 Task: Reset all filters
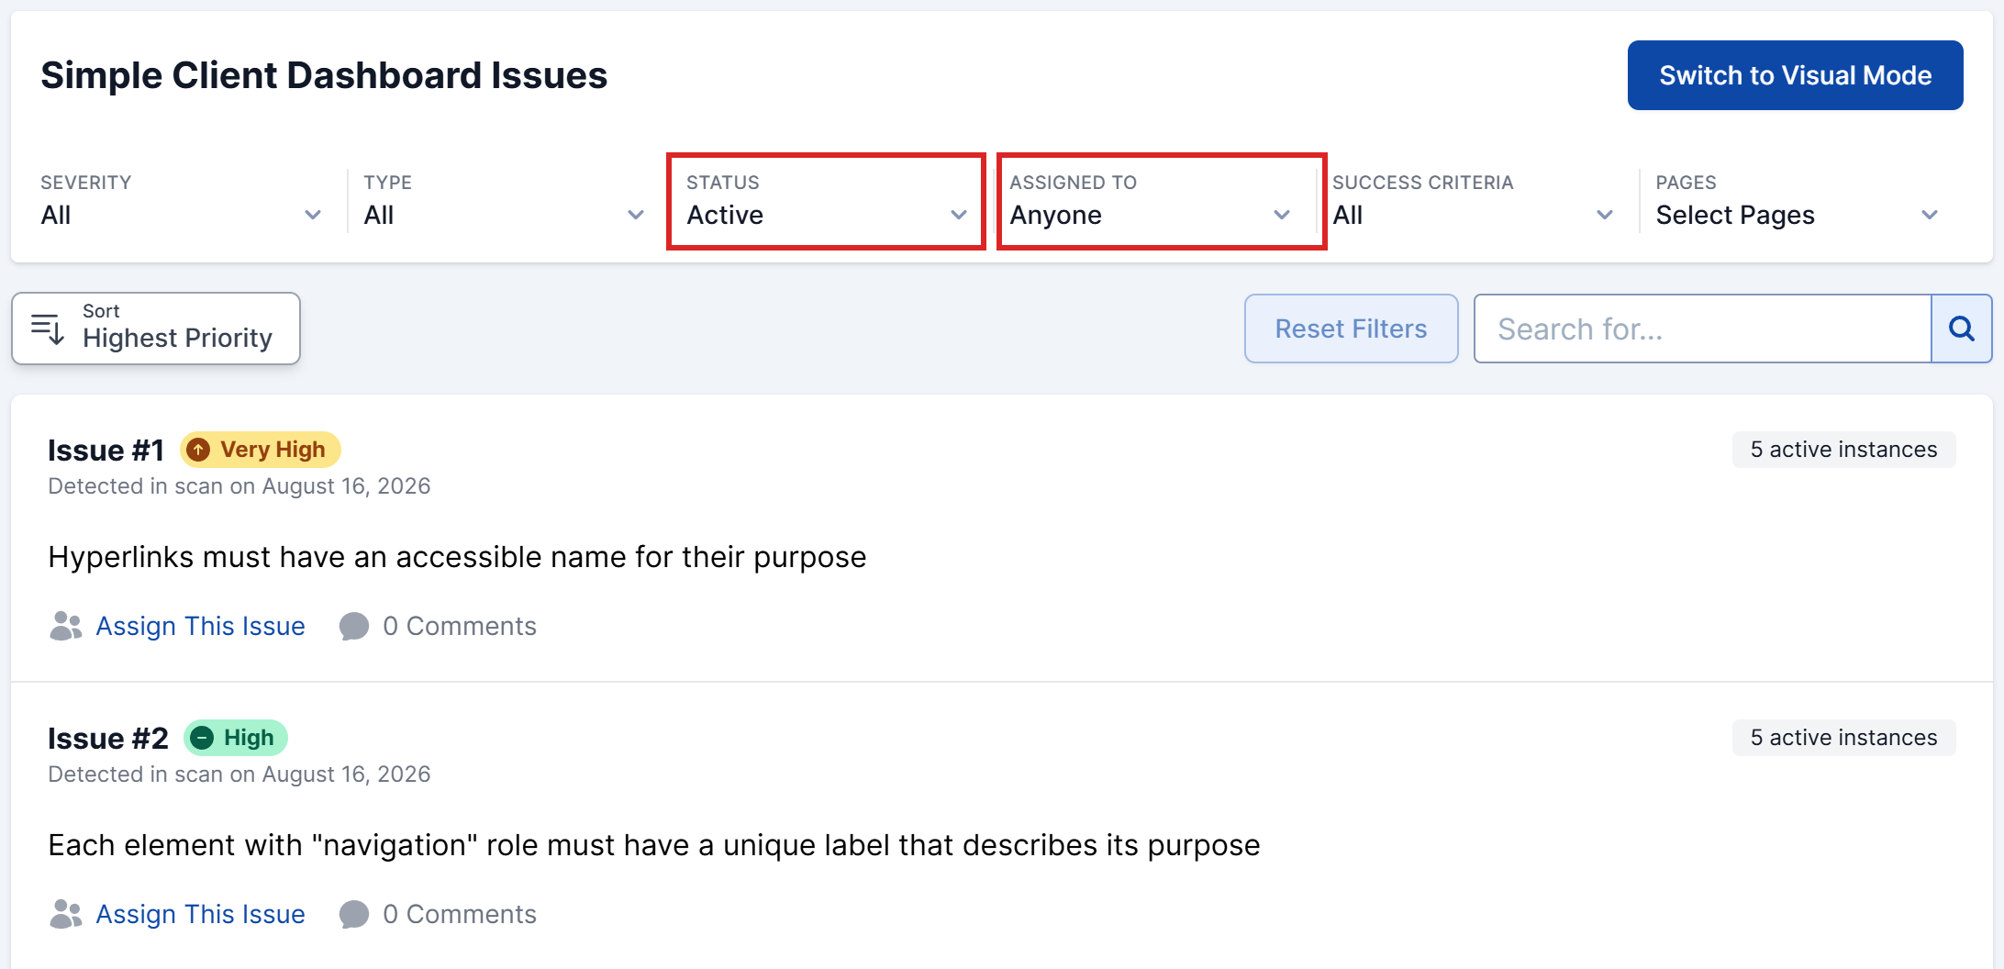[x=1351, y=329]
